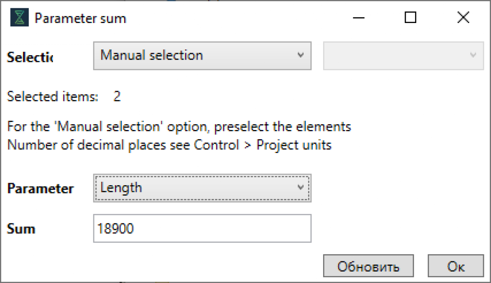The width and height of the screenshot is (491, 283).
Task: Click the greyed-out empty combo box
Action: [x=403, y=56]
